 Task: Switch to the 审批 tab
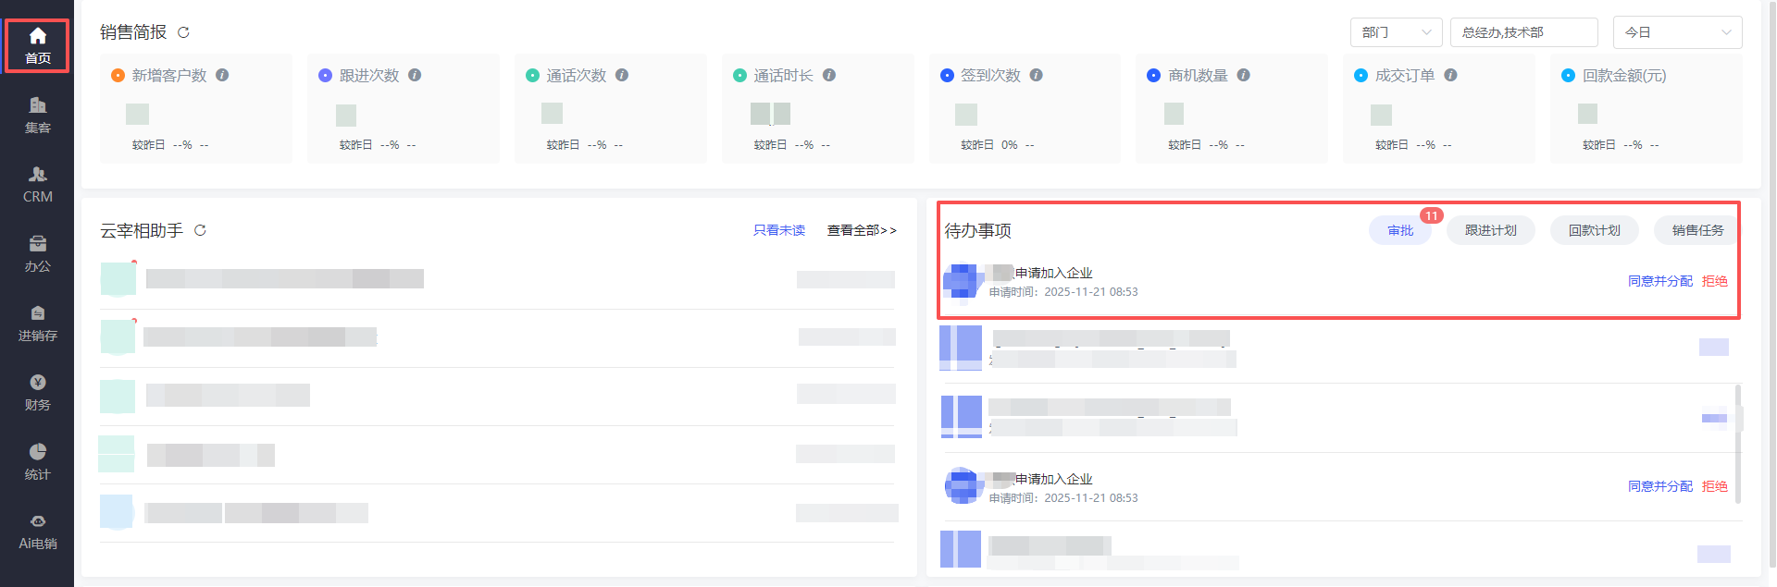(1400, 230)
